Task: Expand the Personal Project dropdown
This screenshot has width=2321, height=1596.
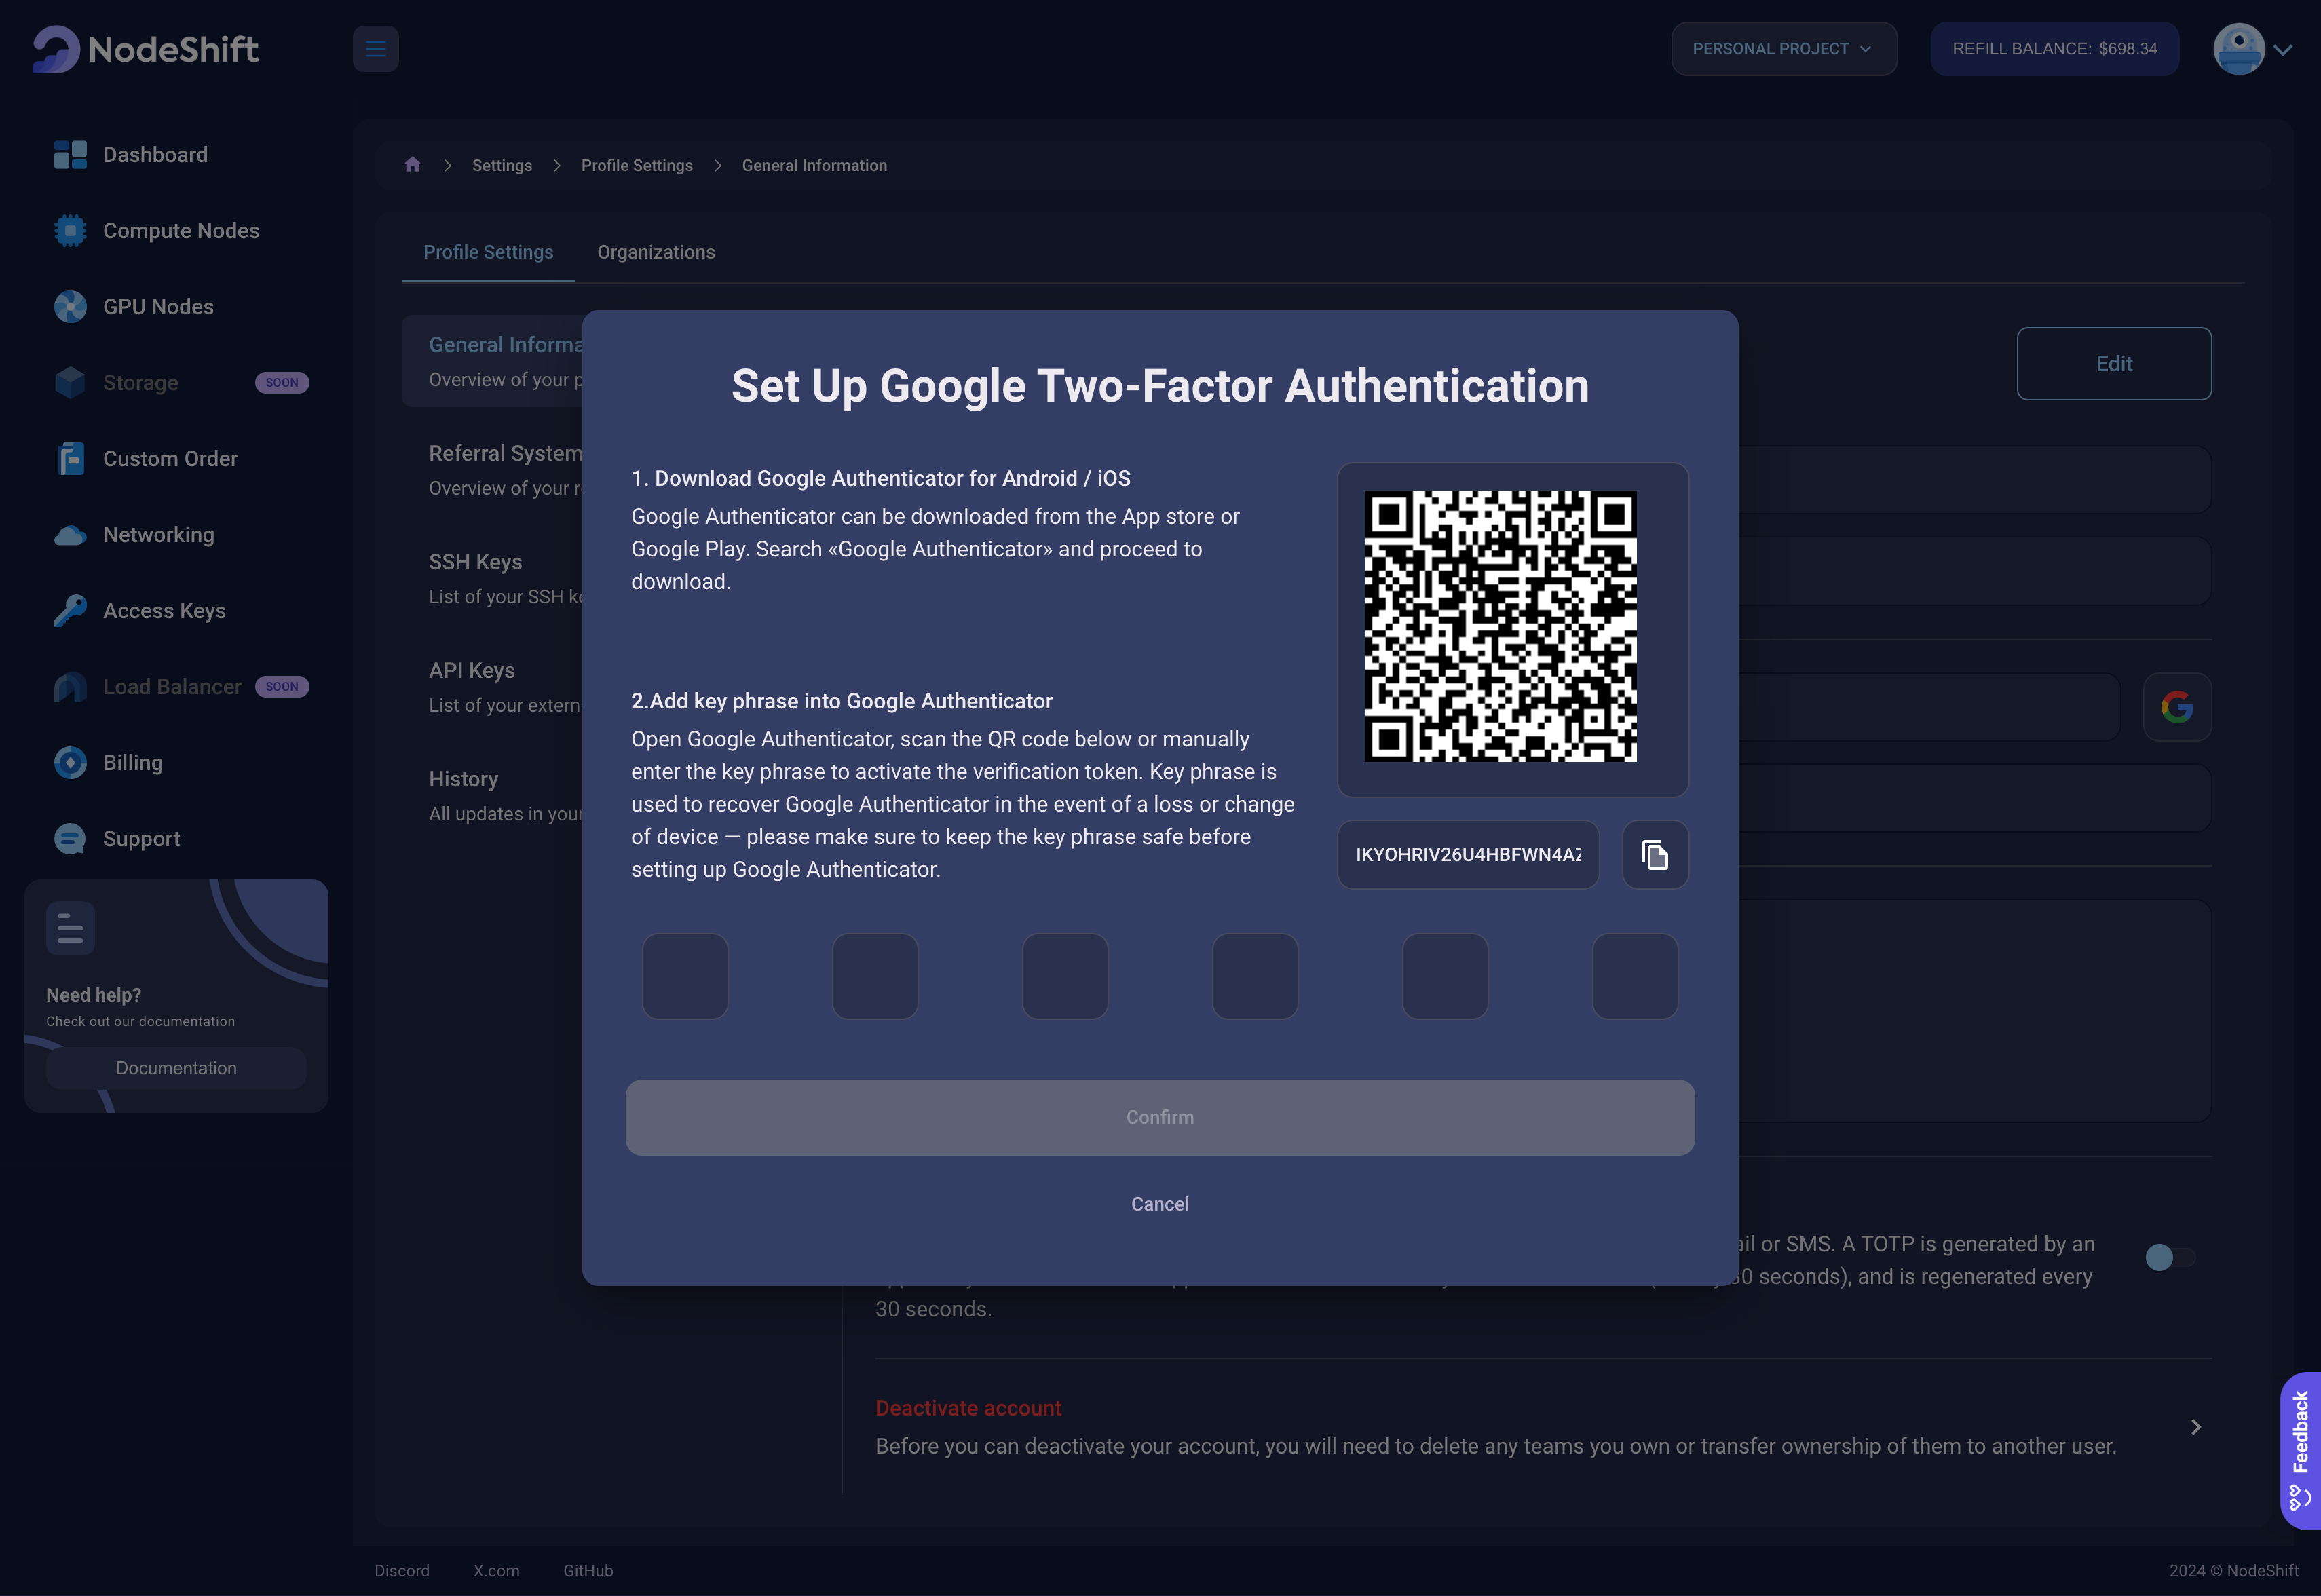Action: point(1784,49)
